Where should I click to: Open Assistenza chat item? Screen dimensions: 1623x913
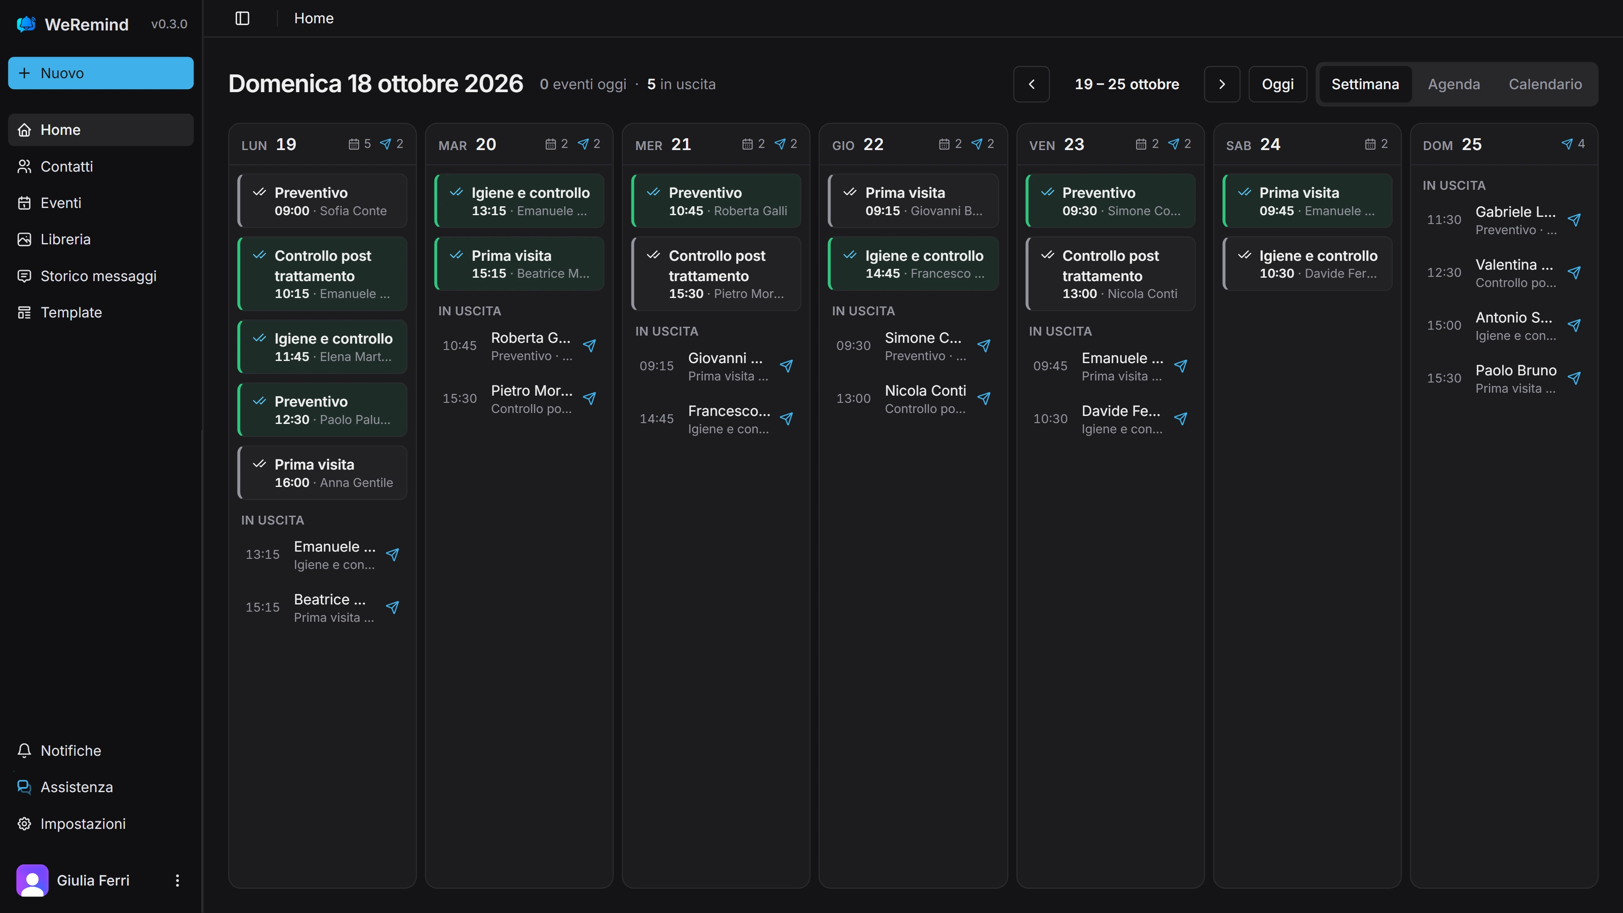point(101,787)
